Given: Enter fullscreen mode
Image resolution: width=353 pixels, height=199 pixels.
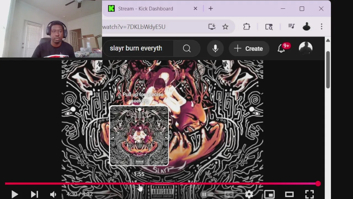Looking at the screenshot, I should coord(309,194).
